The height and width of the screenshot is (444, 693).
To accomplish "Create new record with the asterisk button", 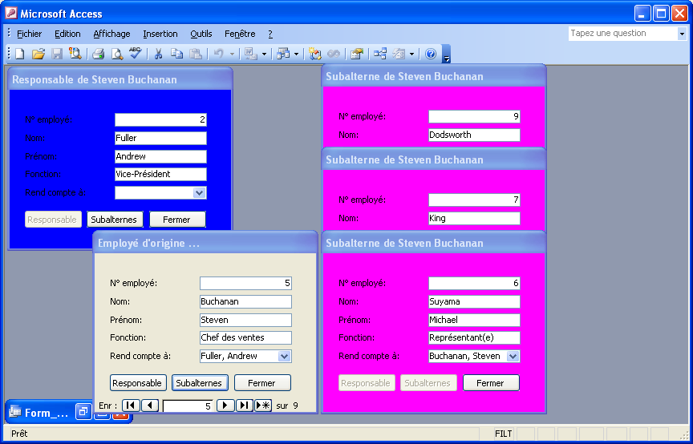I will [264, 406].
